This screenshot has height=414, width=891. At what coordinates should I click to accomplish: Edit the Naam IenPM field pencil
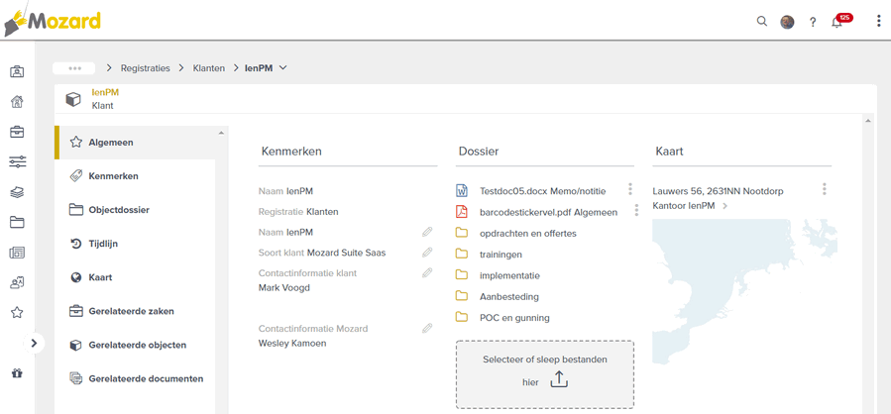click(x=427, y=232)
